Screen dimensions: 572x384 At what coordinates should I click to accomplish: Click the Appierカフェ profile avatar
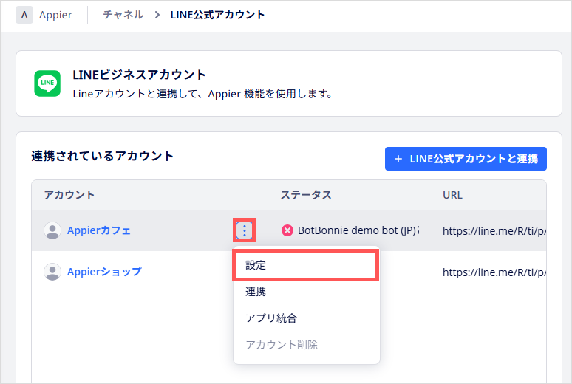pos(52,230)
